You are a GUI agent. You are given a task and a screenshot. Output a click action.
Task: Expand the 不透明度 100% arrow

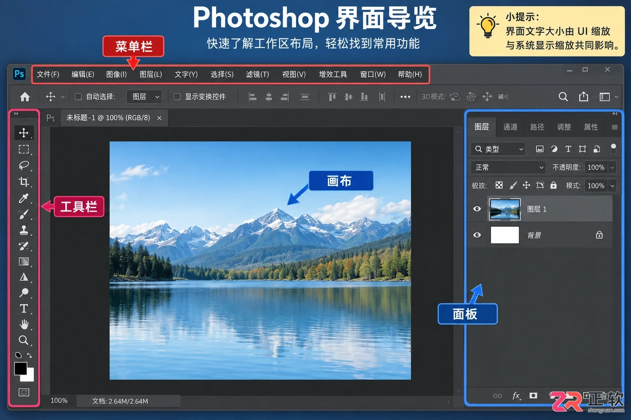click(613, 167)
